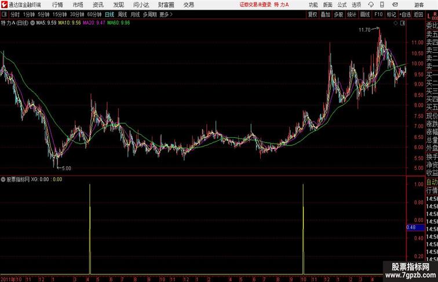Click the first yellow XG signal spike
The width and height of the screenshot is (438, 282).
coord(90,229)
